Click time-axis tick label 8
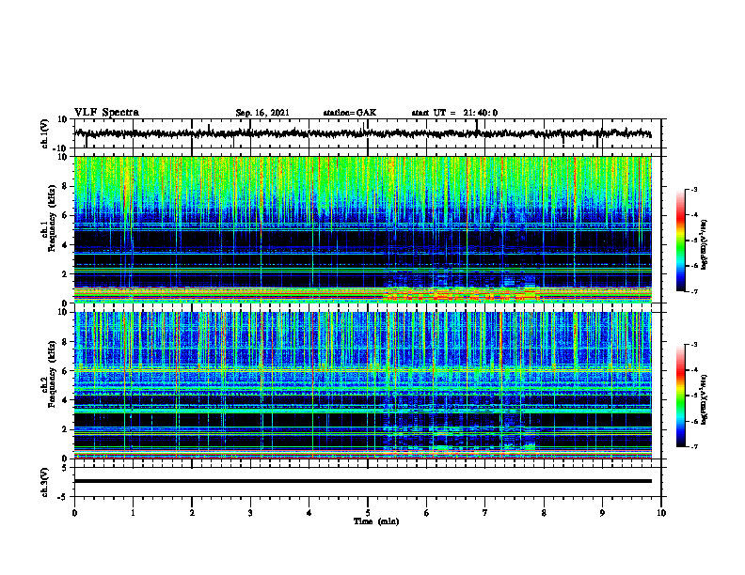Screen dimensions: 745x575 pos(544,513)
